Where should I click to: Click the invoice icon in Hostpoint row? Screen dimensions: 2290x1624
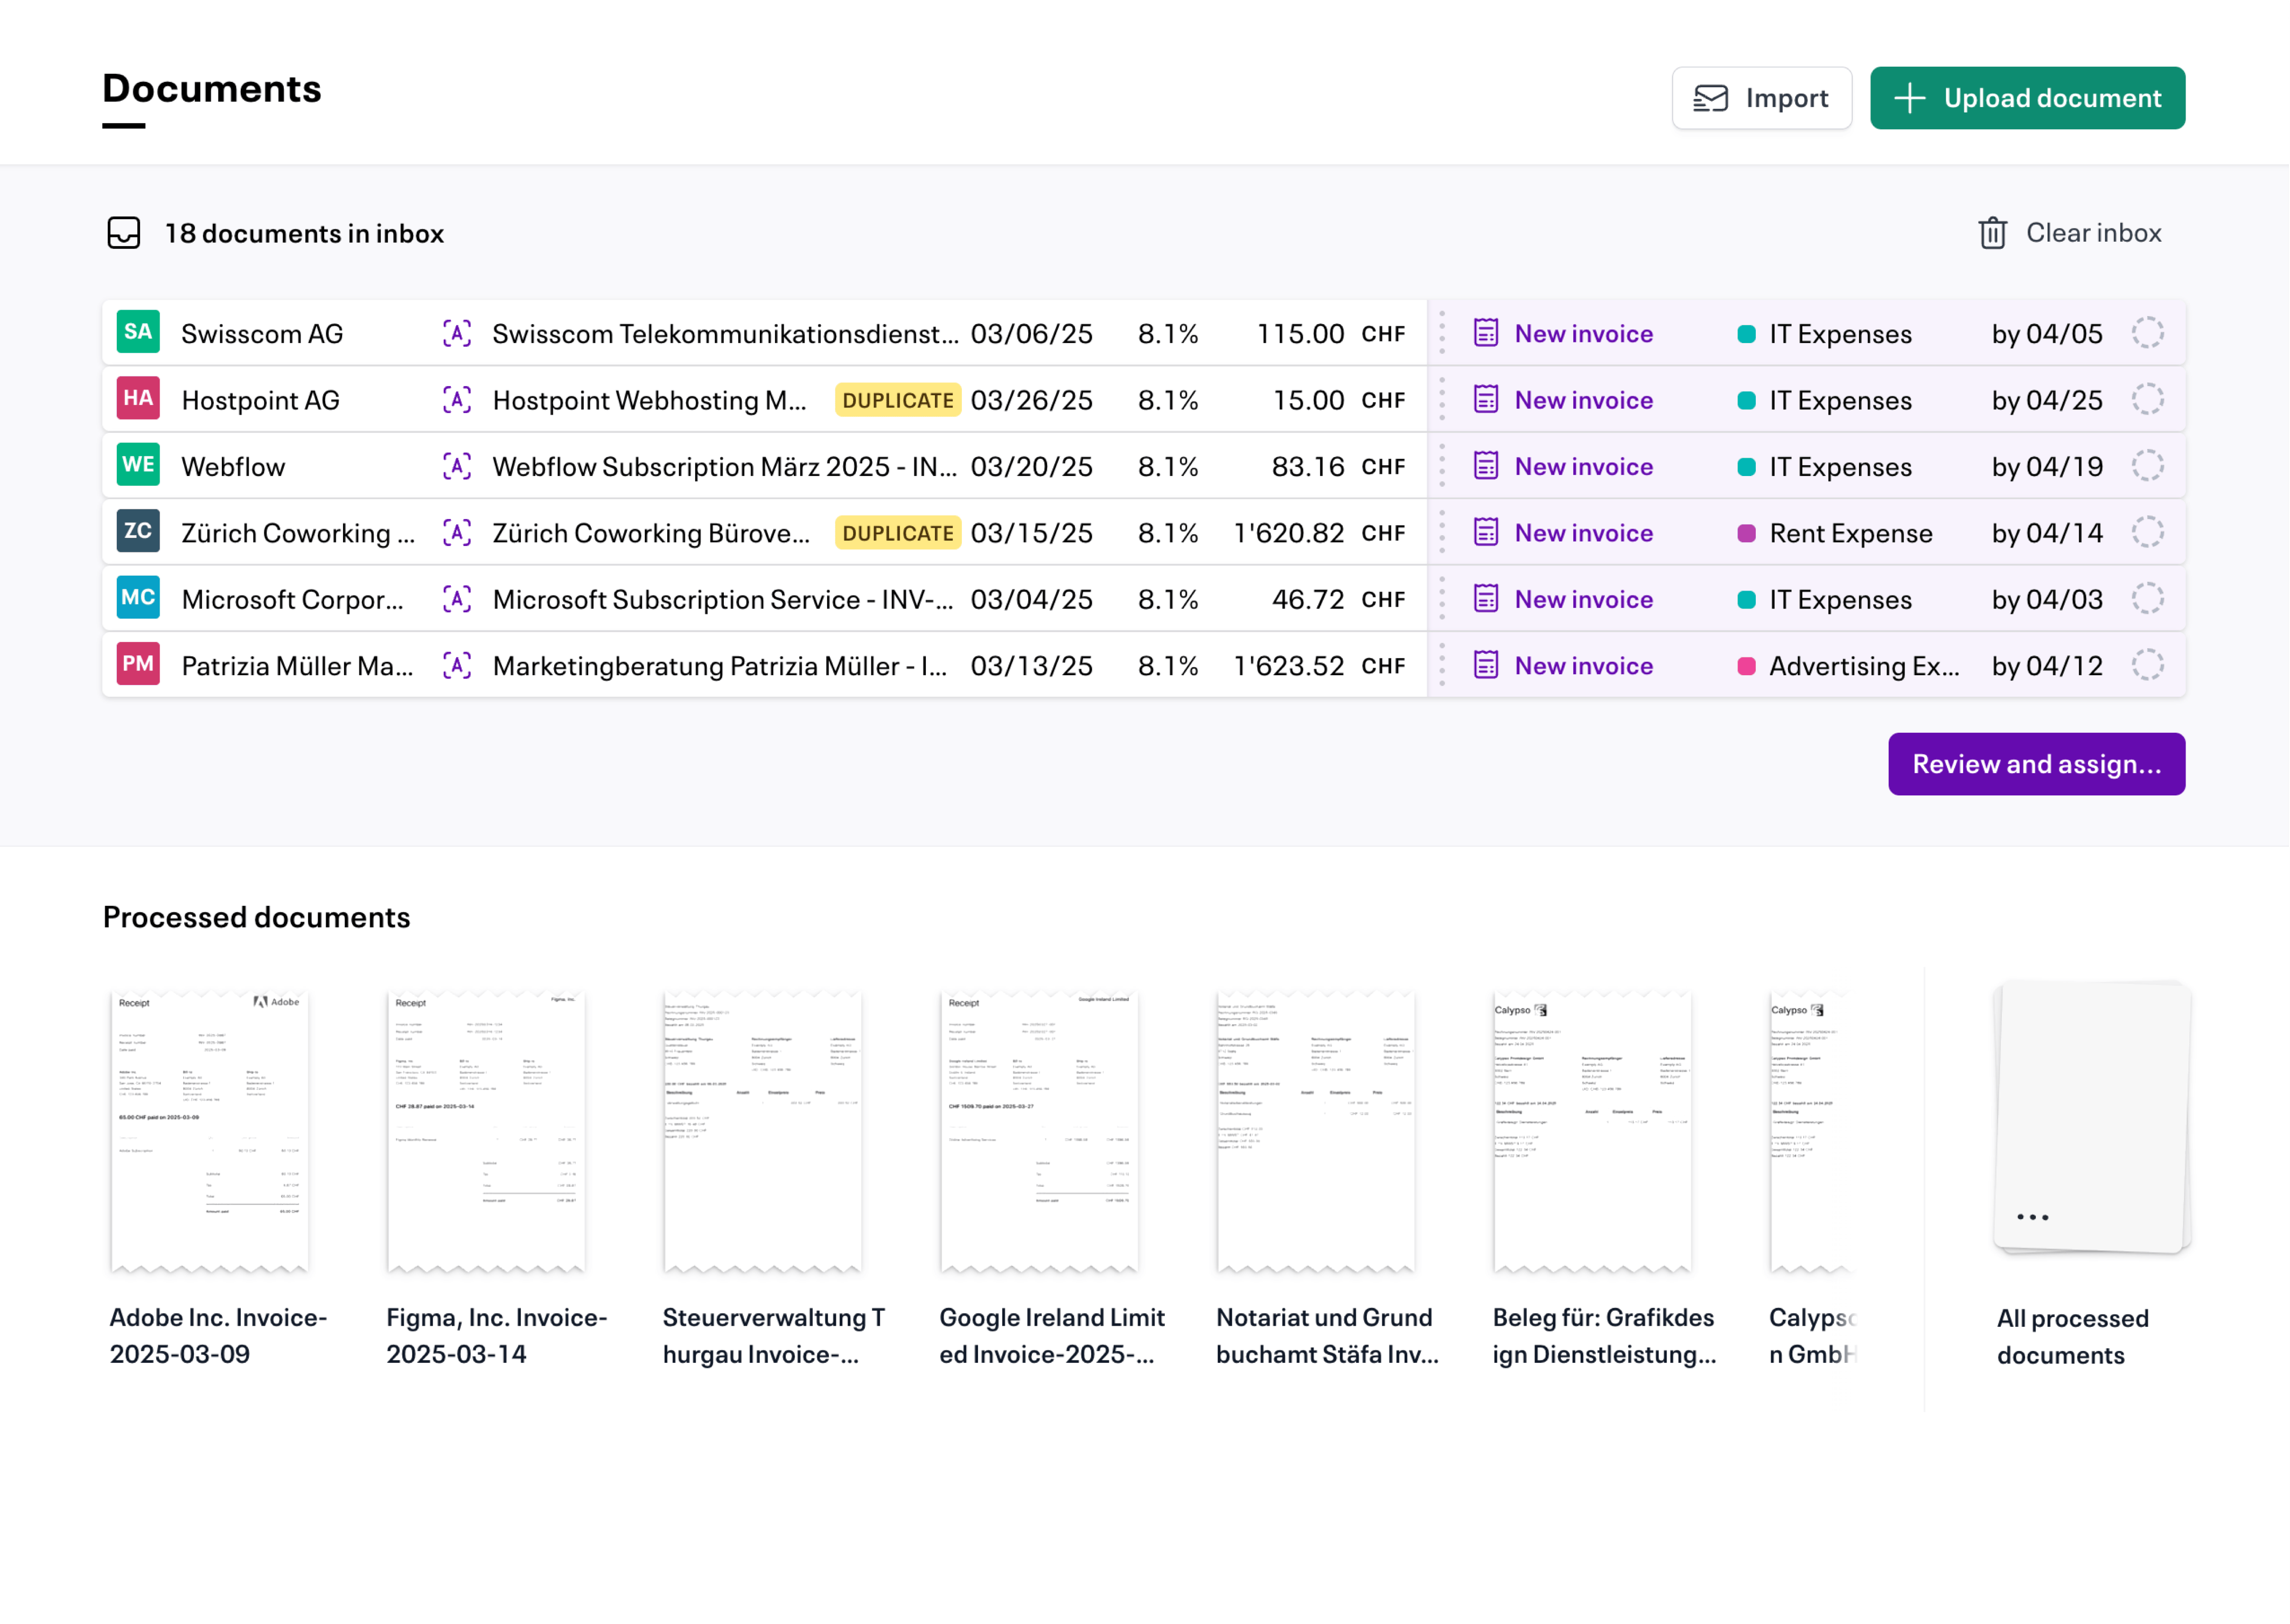click(x=1486, y=400)
